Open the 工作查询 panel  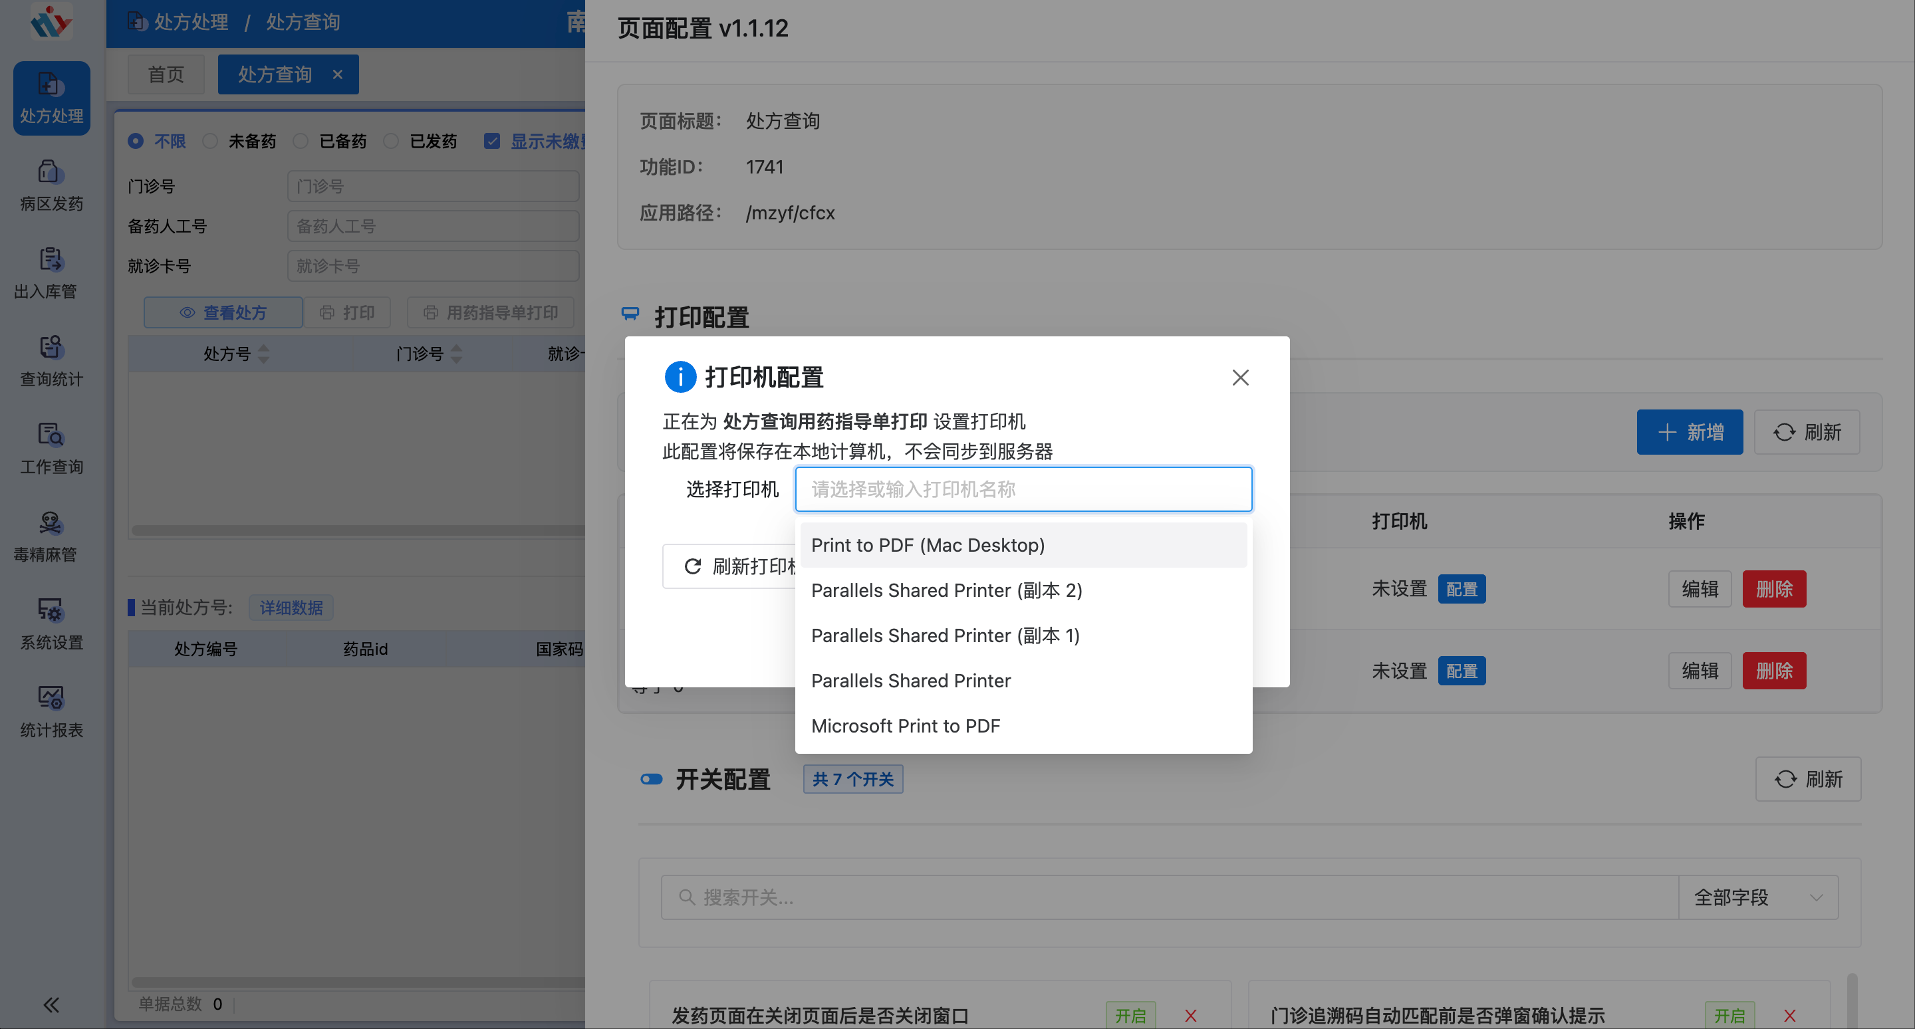[51, 448]
